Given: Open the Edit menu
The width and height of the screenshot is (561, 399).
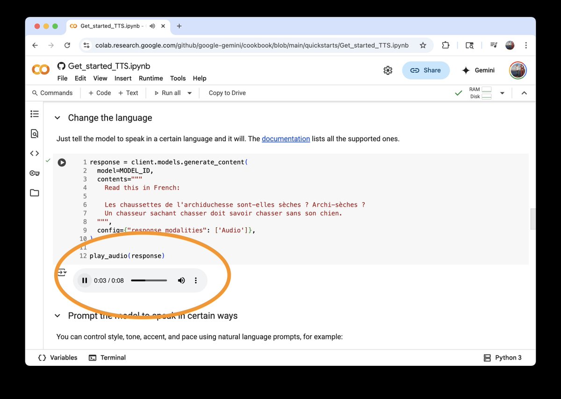Looking at the screenshot, I should point(80,78).
